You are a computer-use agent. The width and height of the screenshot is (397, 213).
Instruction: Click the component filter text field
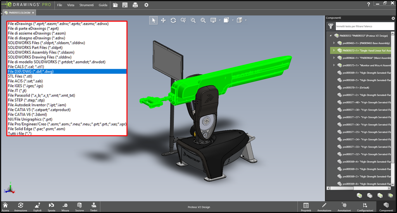click(364, 26)
